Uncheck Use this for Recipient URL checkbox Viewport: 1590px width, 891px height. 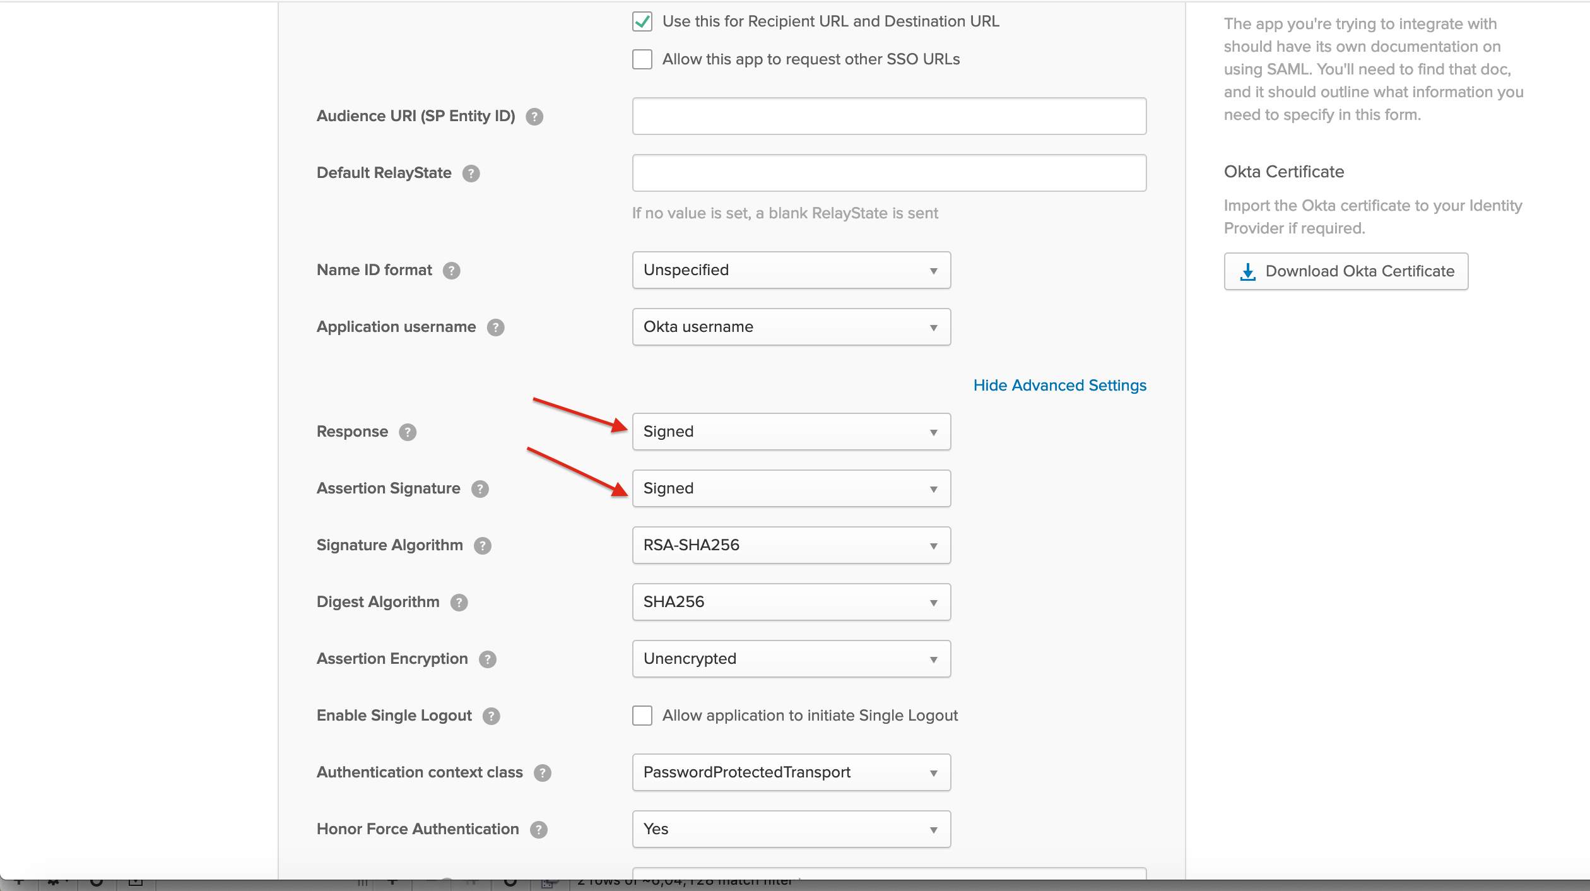coord(642,21)
